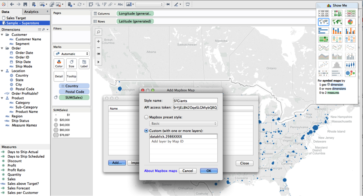Image resolution: width=363 pixels, height=196 pixels.
Task: Click the Label button on Marks card
Action: coord(84,64)
